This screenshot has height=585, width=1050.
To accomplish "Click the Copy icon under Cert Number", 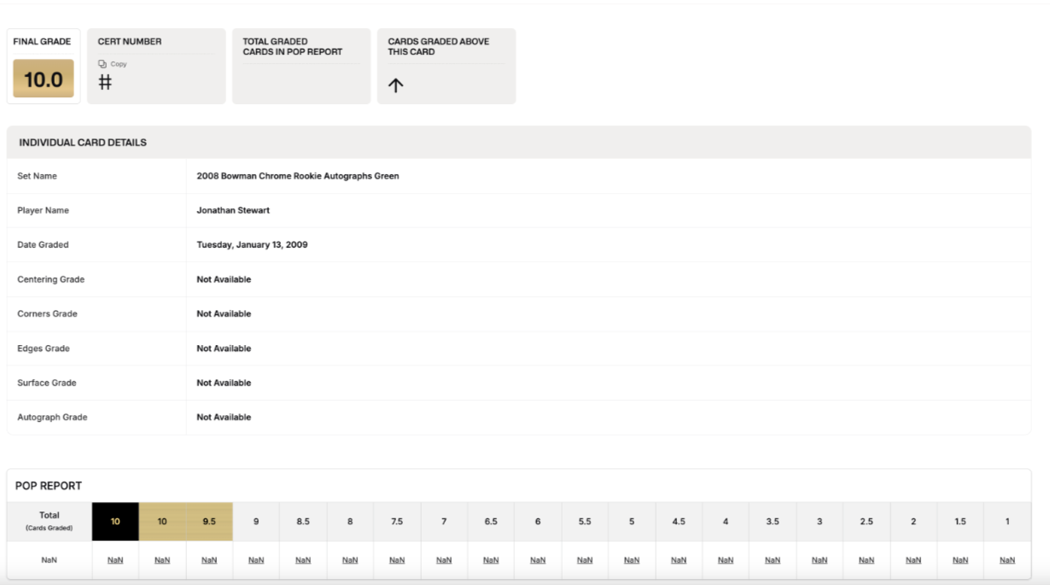I will coord(102,64).
